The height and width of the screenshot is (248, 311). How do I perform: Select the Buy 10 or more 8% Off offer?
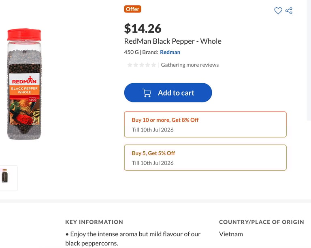point(205,124)
